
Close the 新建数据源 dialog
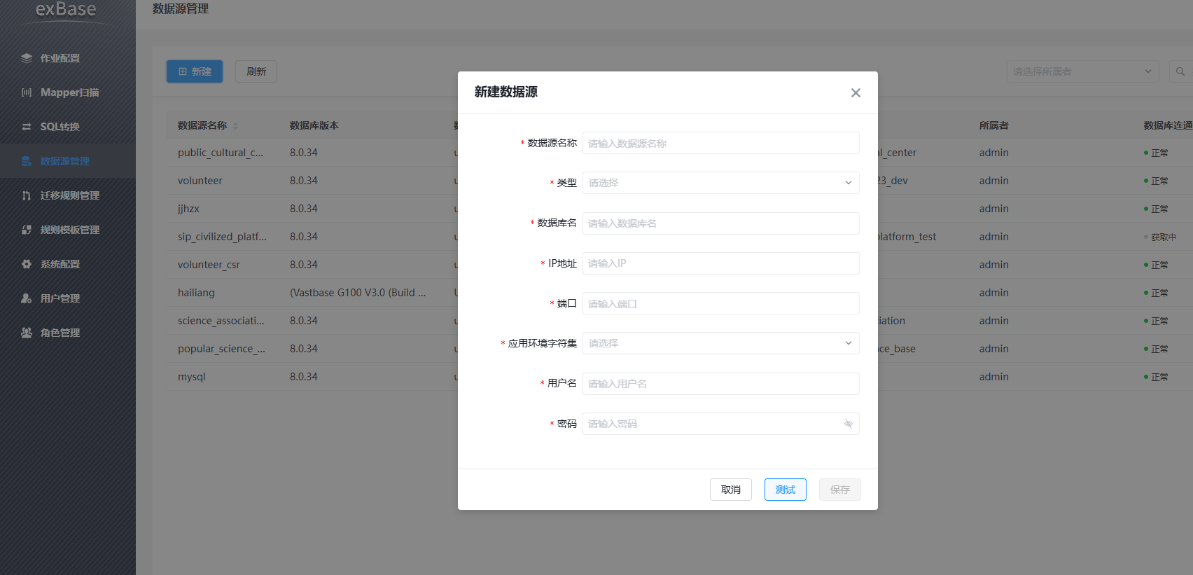tap(856, 92)
